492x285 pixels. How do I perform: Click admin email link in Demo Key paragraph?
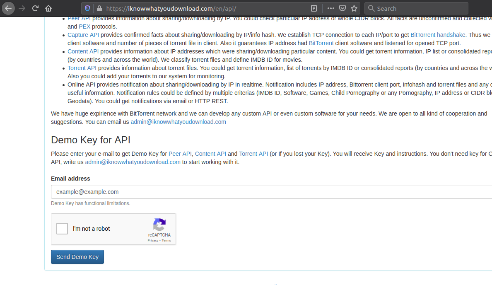tap(133, 162)
